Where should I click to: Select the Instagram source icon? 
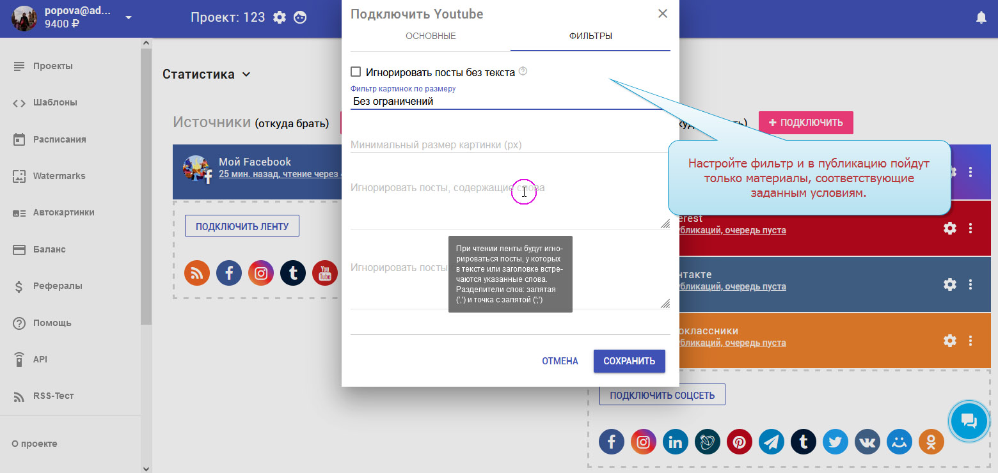261,274
